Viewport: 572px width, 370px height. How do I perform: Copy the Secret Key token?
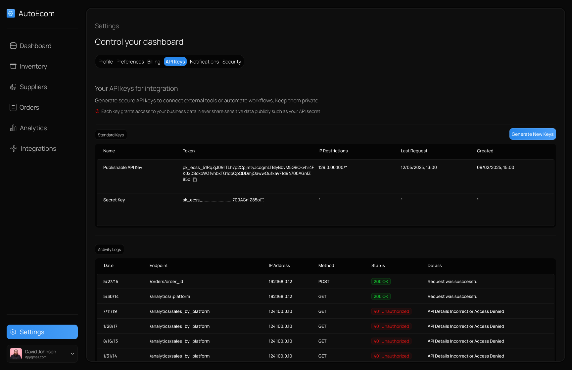tap(262, 200)
